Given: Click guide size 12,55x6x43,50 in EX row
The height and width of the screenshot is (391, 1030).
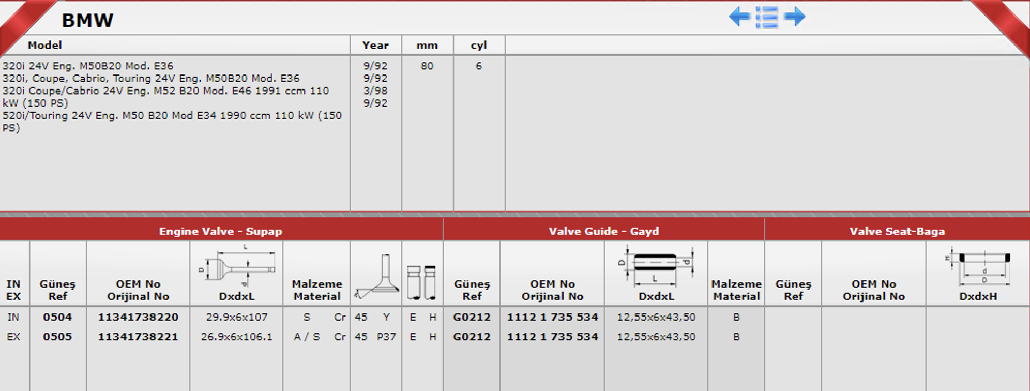Looking at the screenshot, I should coord(656,337).
